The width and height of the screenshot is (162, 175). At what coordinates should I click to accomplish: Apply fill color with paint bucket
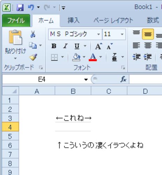click(x=76, y=57)
